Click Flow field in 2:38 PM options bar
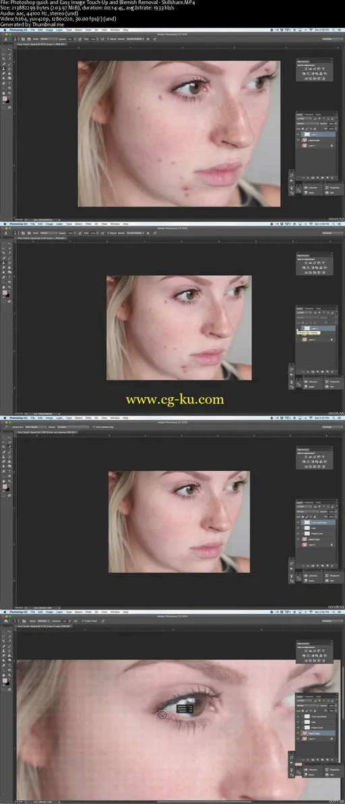 click(94, 38)
